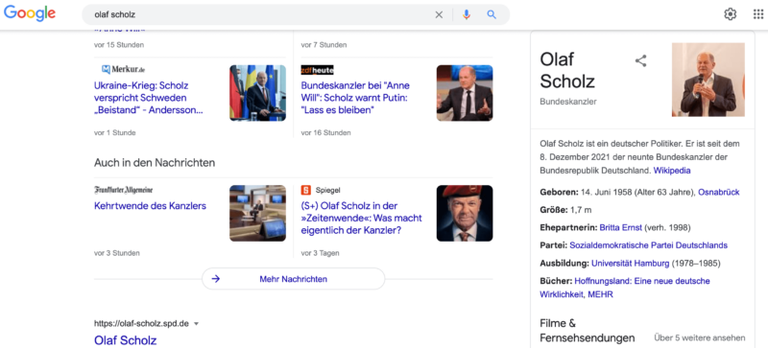Expand dropdown next to olaf-scholz.spd.de URL
The height and width of the screenshot is (348, 768).
point(197,324)
